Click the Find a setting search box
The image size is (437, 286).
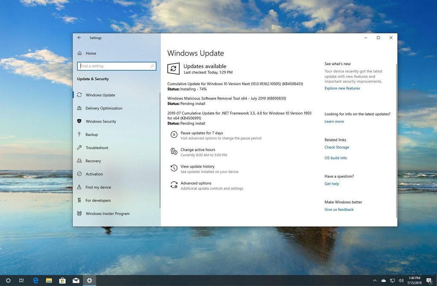point(114,66)
